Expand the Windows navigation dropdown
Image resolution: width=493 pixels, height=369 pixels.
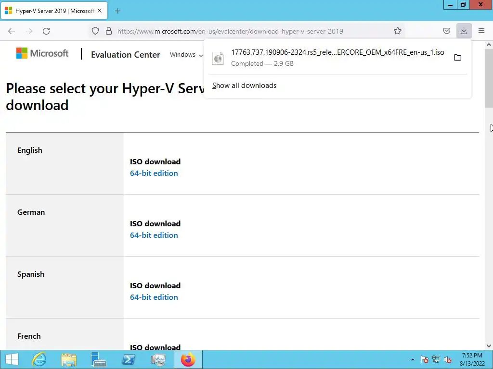point(186,55)
